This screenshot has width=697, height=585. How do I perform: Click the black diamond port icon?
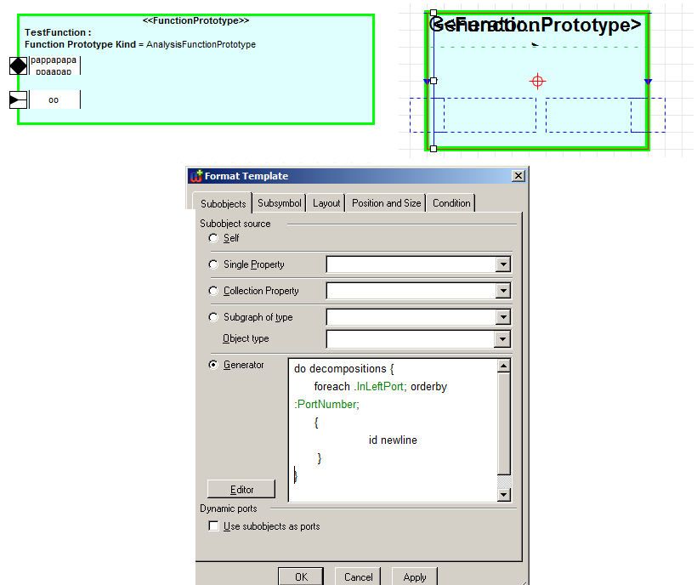[x=18, y=65]
